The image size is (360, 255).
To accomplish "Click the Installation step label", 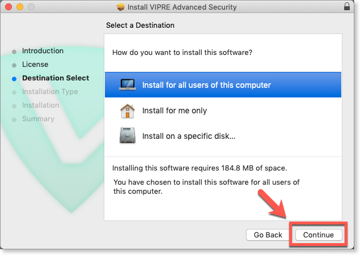I will tap(40, 105).
